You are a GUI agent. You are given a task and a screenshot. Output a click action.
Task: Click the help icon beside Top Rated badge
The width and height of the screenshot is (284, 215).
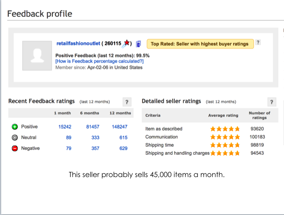tap(258, 42)
